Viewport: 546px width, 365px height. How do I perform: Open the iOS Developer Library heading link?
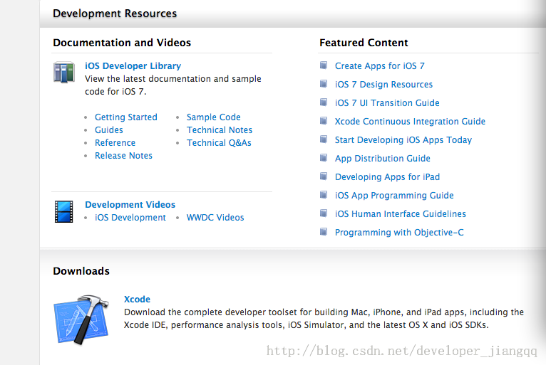[133, 66]
